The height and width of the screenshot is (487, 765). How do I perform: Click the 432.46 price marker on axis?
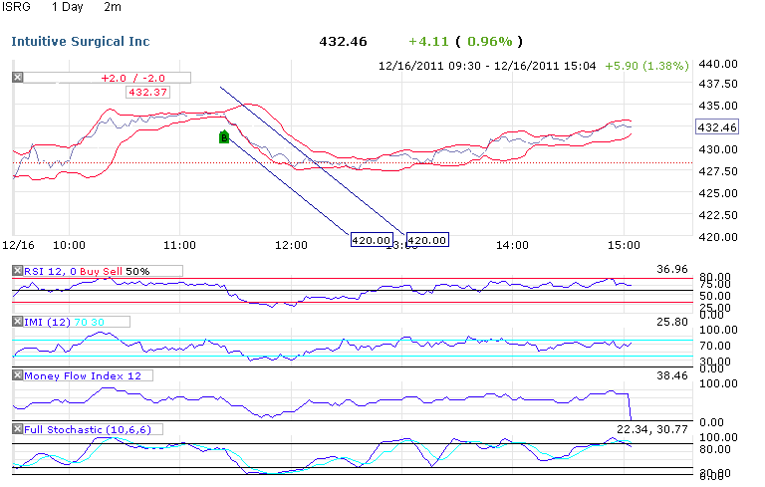717,126
